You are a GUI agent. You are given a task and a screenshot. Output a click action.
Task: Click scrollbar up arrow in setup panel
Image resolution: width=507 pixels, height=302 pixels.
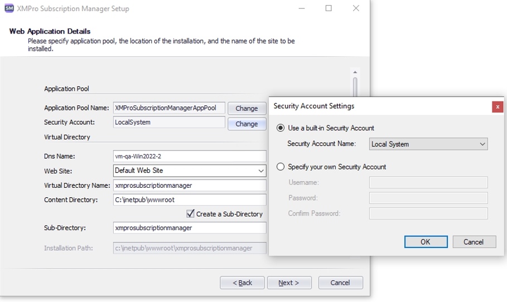(x=355, y=72)
